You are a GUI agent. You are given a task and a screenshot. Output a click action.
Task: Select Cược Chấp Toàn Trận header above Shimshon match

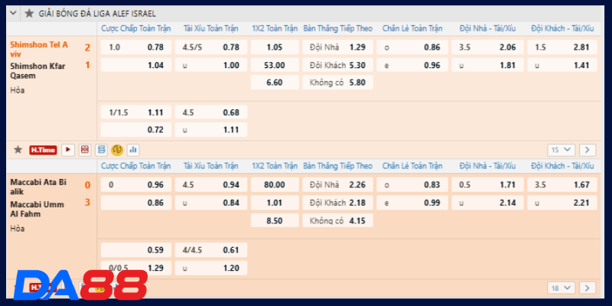click(x=136, y=28)
